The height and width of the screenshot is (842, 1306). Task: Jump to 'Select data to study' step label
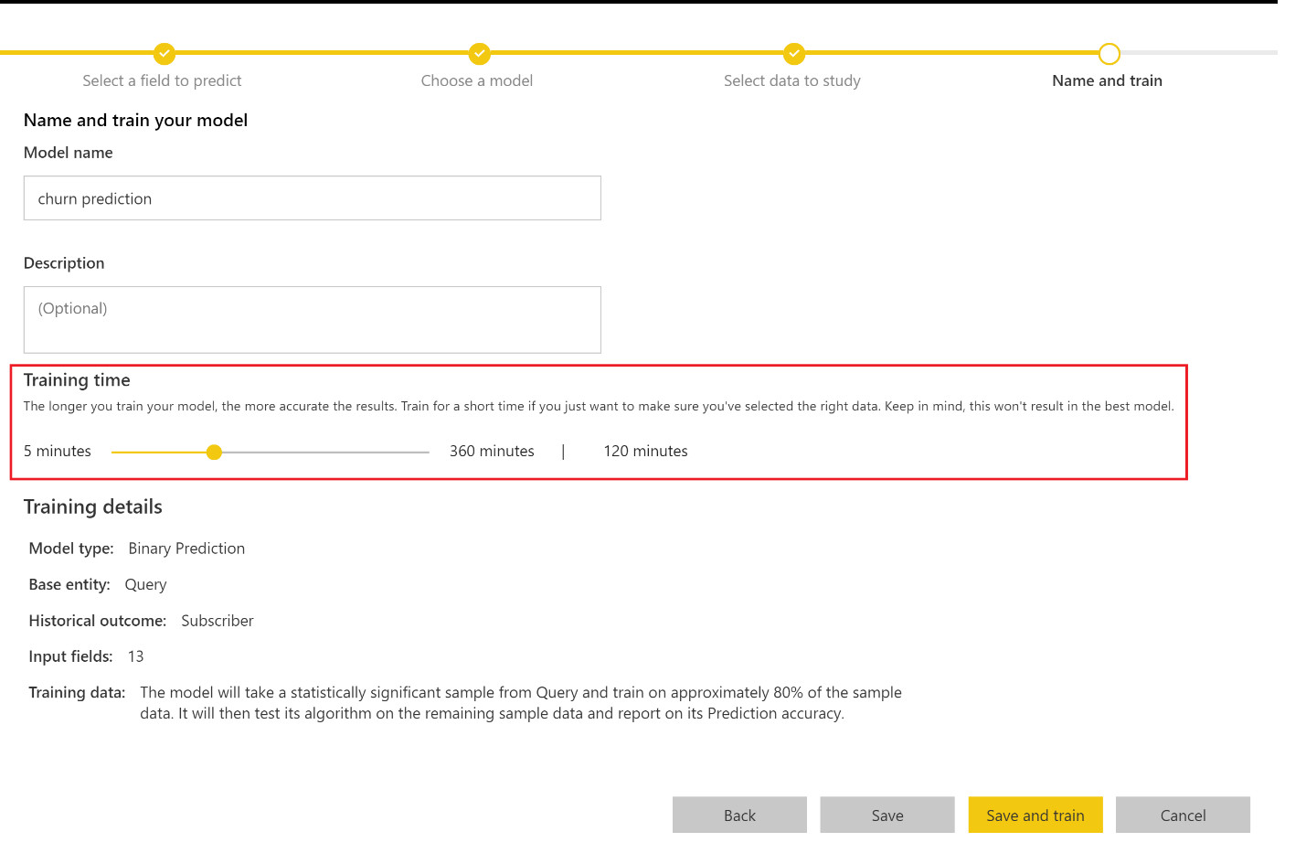pos(791,80)
